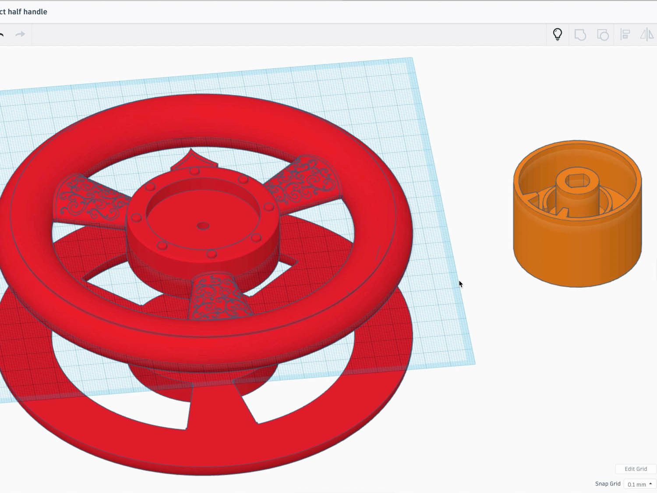Select the Ungroup icon next to Group

click(x=602, y=35)
